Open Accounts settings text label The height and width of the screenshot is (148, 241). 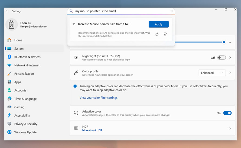[x=20, y=91]
